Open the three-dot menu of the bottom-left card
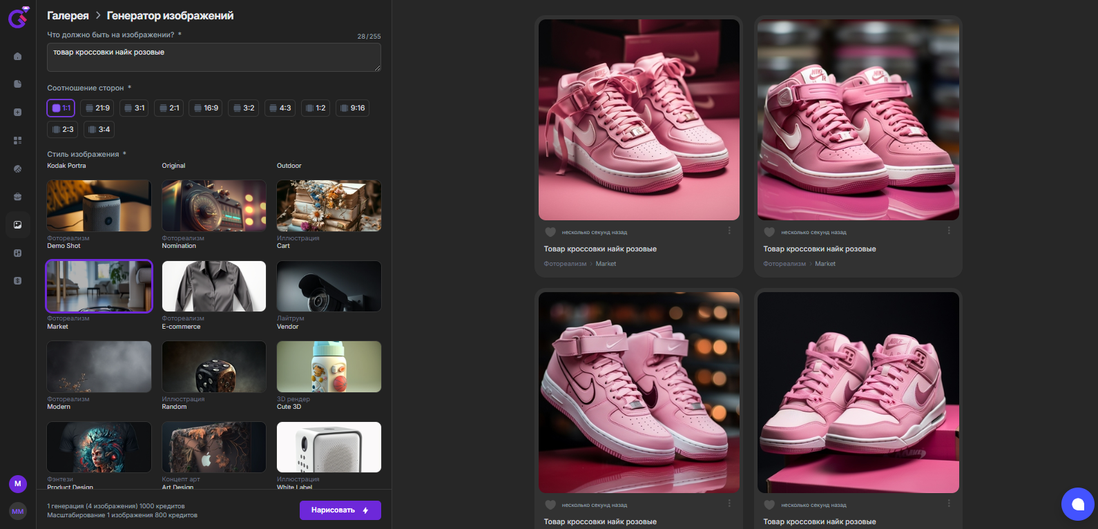Viewport: 1098px width, 529px height. pos(729,503)
